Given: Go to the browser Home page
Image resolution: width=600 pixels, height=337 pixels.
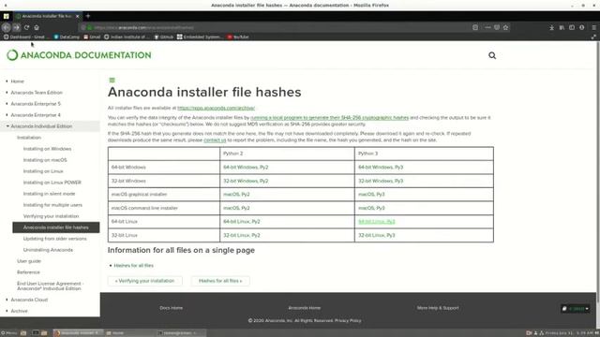Looking at the screenshot, I should point(37,27).
